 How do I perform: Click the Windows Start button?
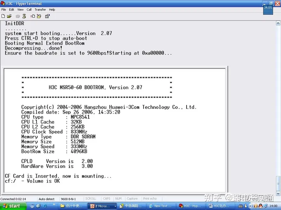click(x=13, y=206)
